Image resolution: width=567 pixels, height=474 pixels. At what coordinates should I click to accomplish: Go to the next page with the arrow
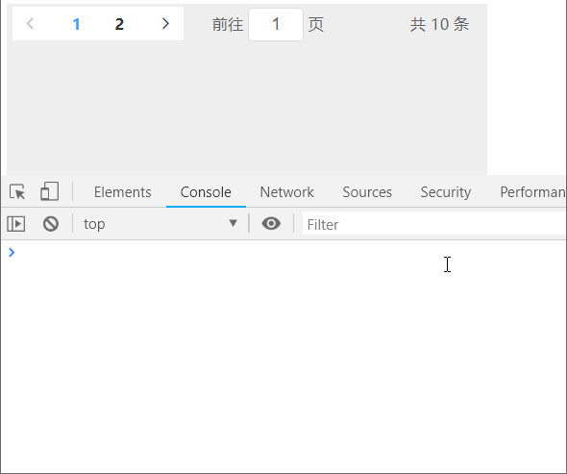click(165, 24)
